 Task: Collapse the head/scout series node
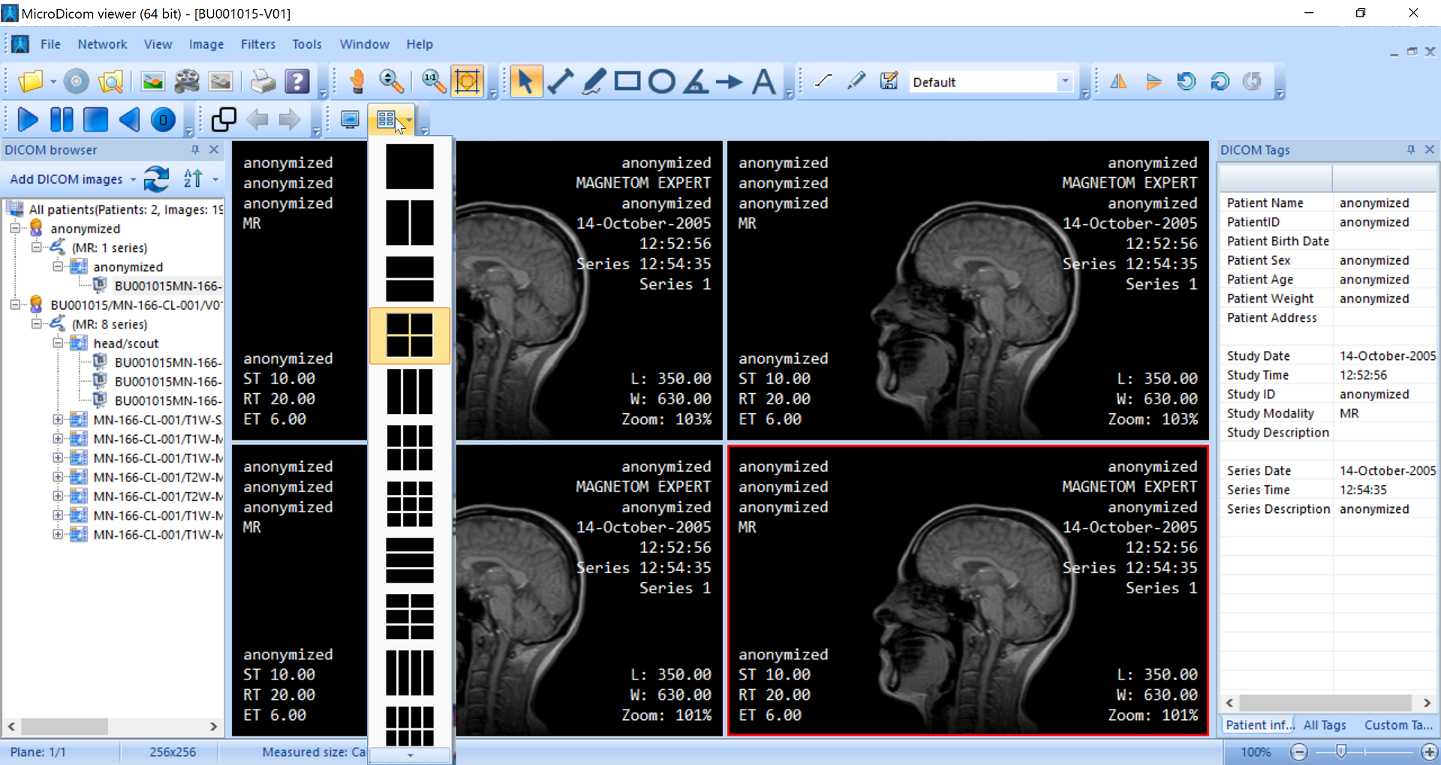[x=59, y=343]
